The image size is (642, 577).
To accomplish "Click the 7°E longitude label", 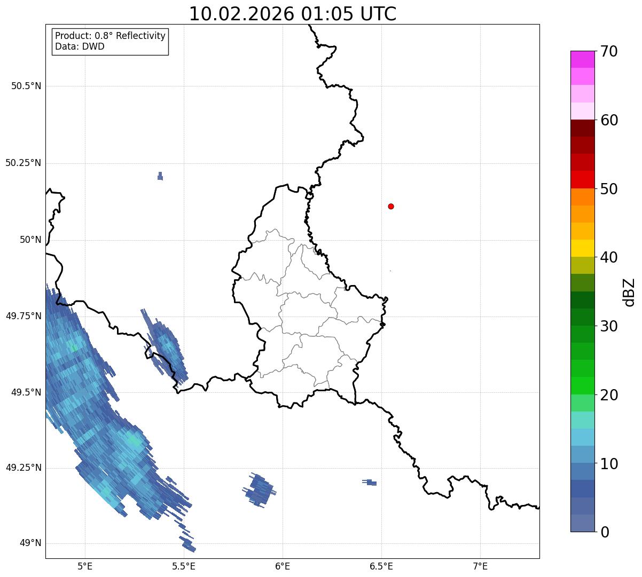I will point(480,566).
